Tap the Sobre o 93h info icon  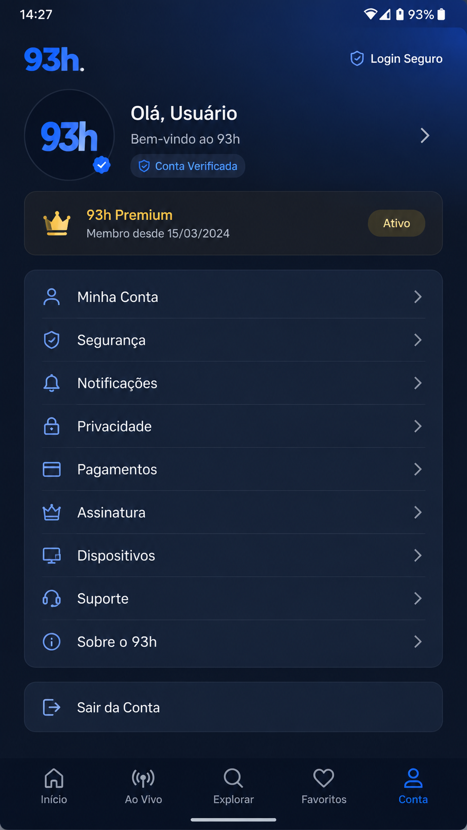(x=52, y=642)
